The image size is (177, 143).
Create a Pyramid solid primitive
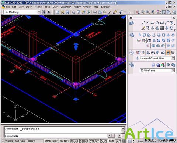point(168,35)
